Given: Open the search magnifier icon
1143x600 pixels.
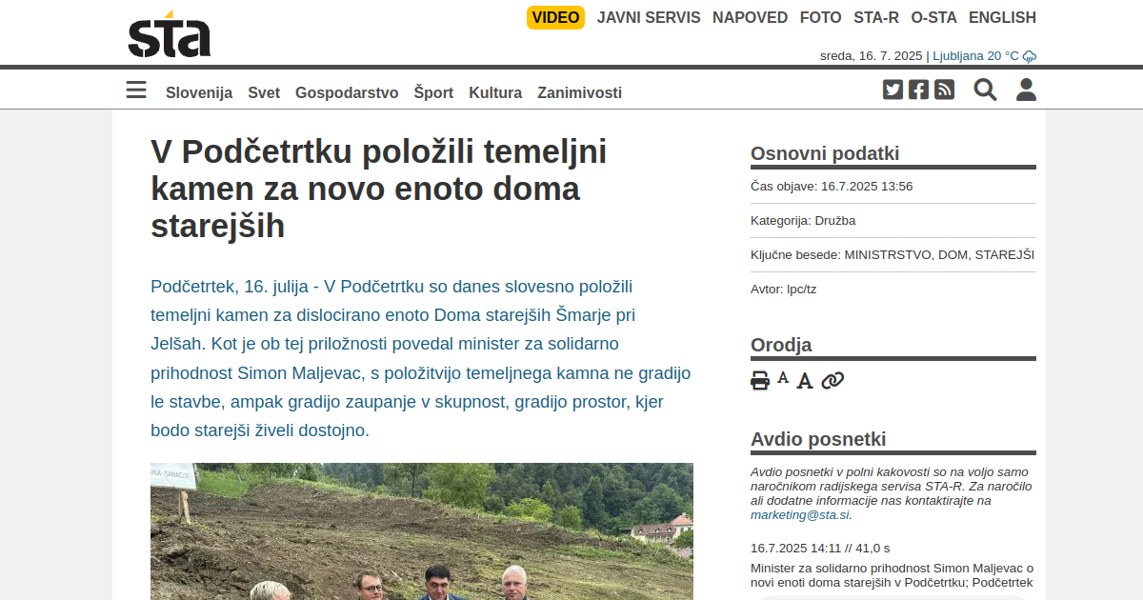Looking at the screenshot, I should point(985,90).
